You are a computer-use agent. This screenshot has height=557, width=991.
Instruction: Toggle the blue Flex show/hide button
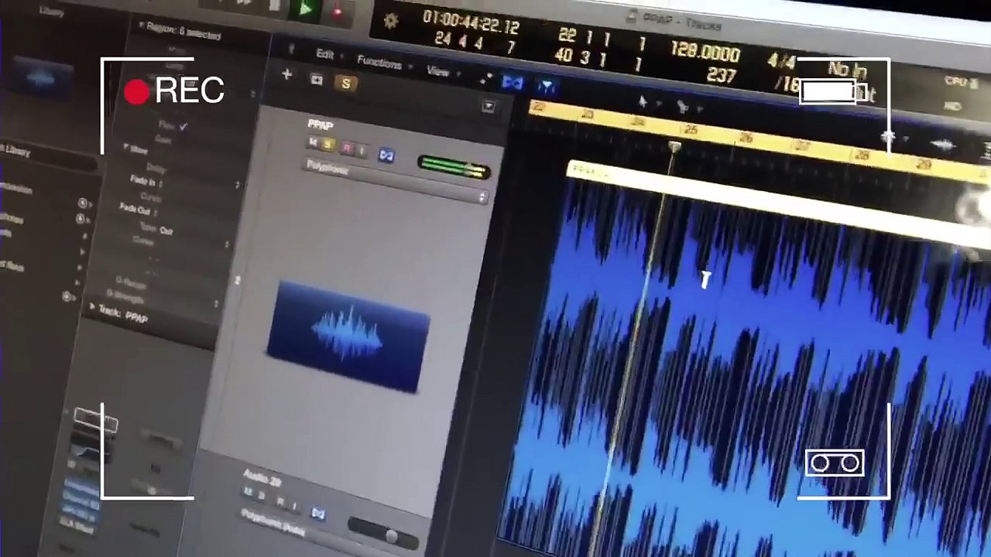coord(513,82)
